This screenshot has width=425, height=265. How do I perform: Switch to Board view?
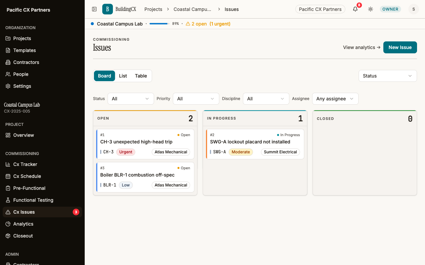(x=104, y=76)
